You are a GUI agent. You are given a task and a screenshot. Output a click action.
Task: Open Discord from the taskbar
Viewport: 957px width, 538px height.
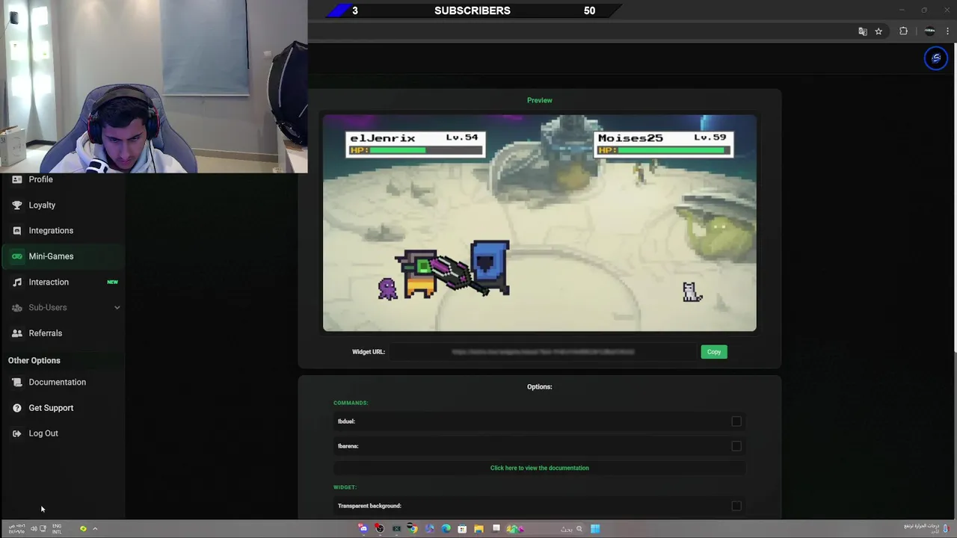(363, 529)
